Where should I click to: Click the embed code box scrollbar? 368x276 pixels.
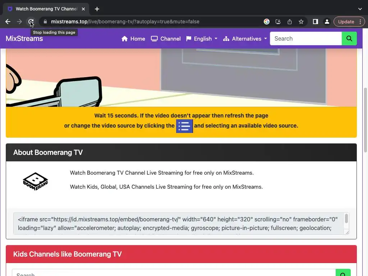coord(346,219)
